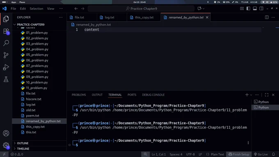Screen dimensions: 279x157
Task: Open the remote window indicator
Action: click(4, 154)
